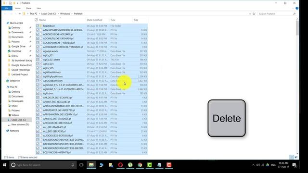Click the scrollbar up arrow in file list
This screenshot has height=173, width=308.
(x=297, y=19)
